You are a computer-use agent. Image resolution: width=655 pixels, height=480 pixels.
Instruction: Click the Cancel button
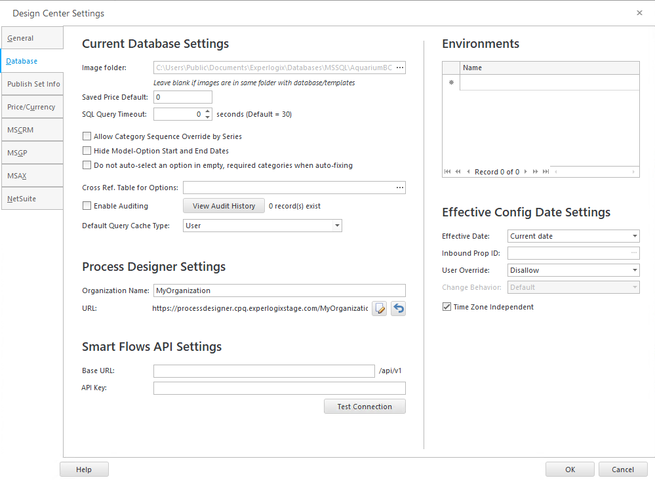click(x=623, y=470)
